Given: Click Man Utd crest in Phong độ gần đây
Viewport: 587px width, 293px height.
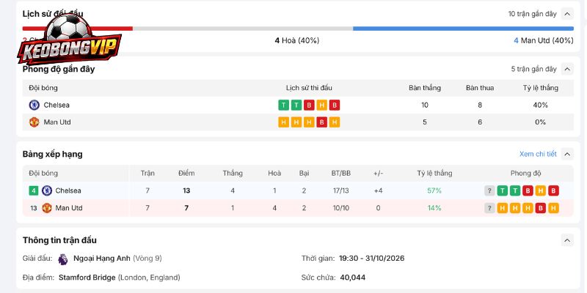Looking at the screenshot, I should pos(34,122).
